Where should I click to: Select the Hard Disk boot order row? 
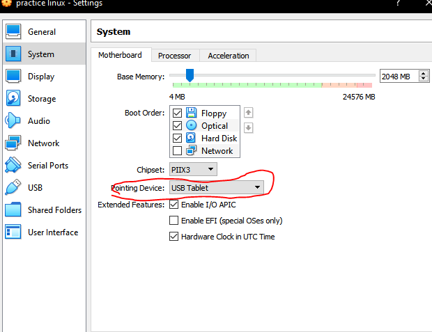[x=205, y=138]
